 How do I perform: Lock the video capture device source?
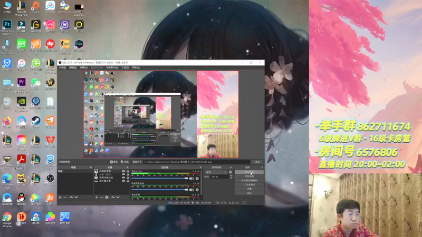[128, 177]
